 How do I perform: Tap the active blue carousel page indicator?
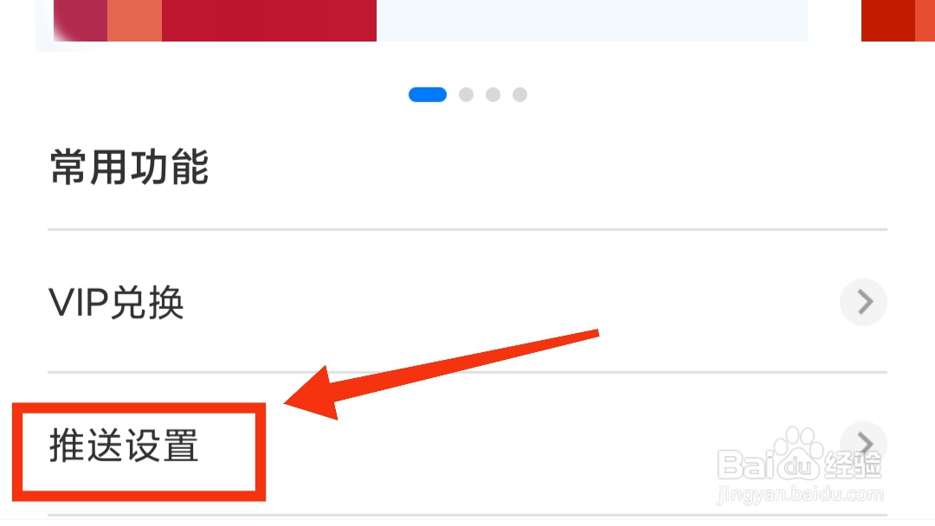coord(428,94)
